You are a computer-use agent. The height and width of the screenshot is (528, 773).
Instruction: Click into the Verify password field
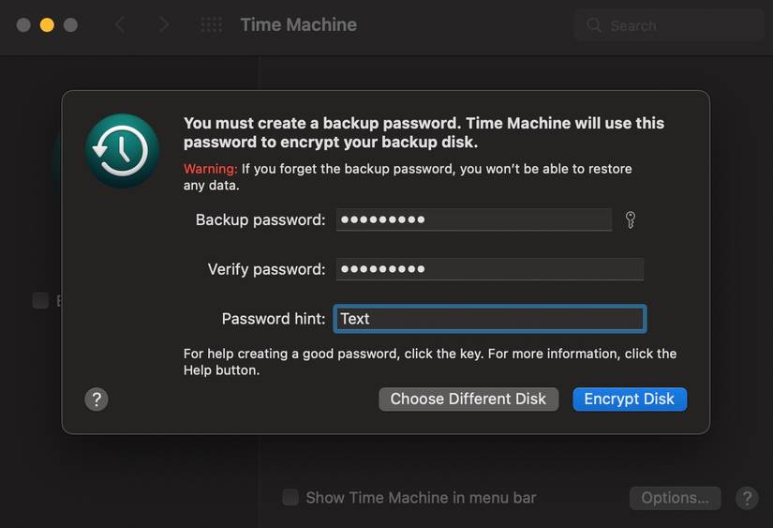point(488,269)
